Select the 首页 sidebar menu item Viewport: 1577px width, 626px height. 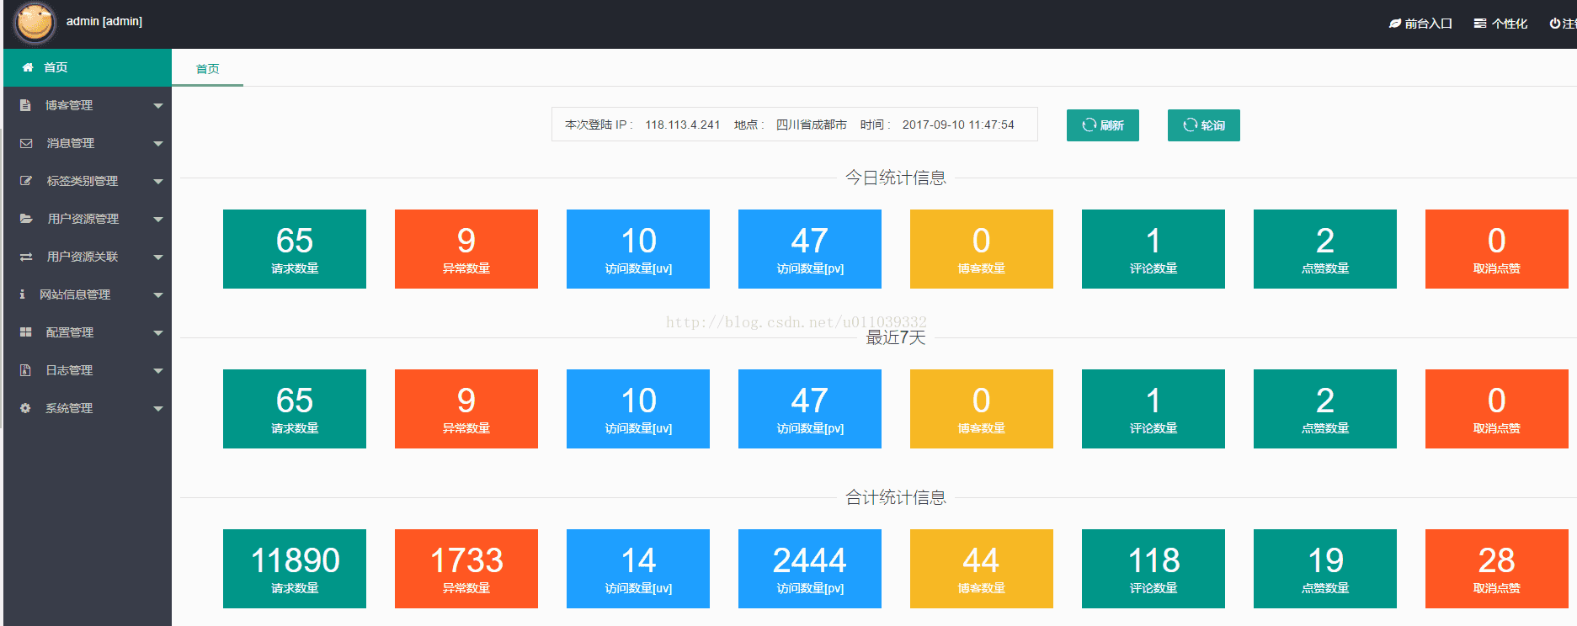click(x=88, y=67)
